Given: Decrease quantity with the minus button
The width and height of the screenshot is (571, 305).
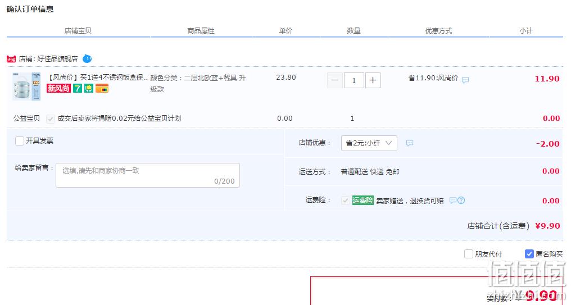Looking at the screenshot, I should [x=334, y=80].
